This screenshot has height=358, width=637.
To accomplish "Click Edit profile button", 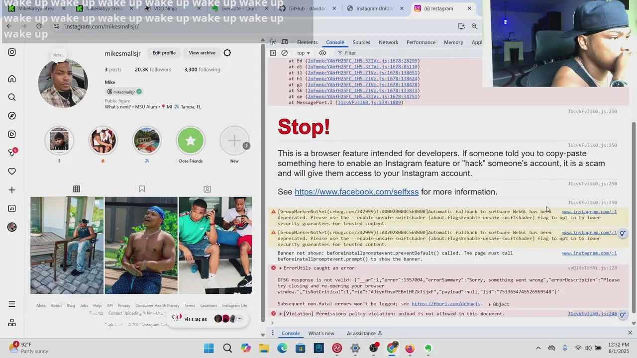I will click(x=164, y=53).
